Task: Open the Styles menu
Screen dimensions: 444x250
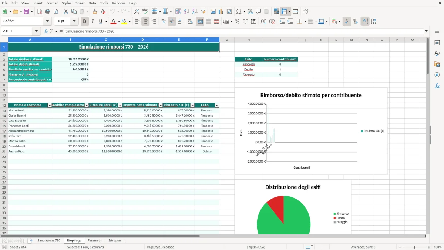Action: [67, 3]
